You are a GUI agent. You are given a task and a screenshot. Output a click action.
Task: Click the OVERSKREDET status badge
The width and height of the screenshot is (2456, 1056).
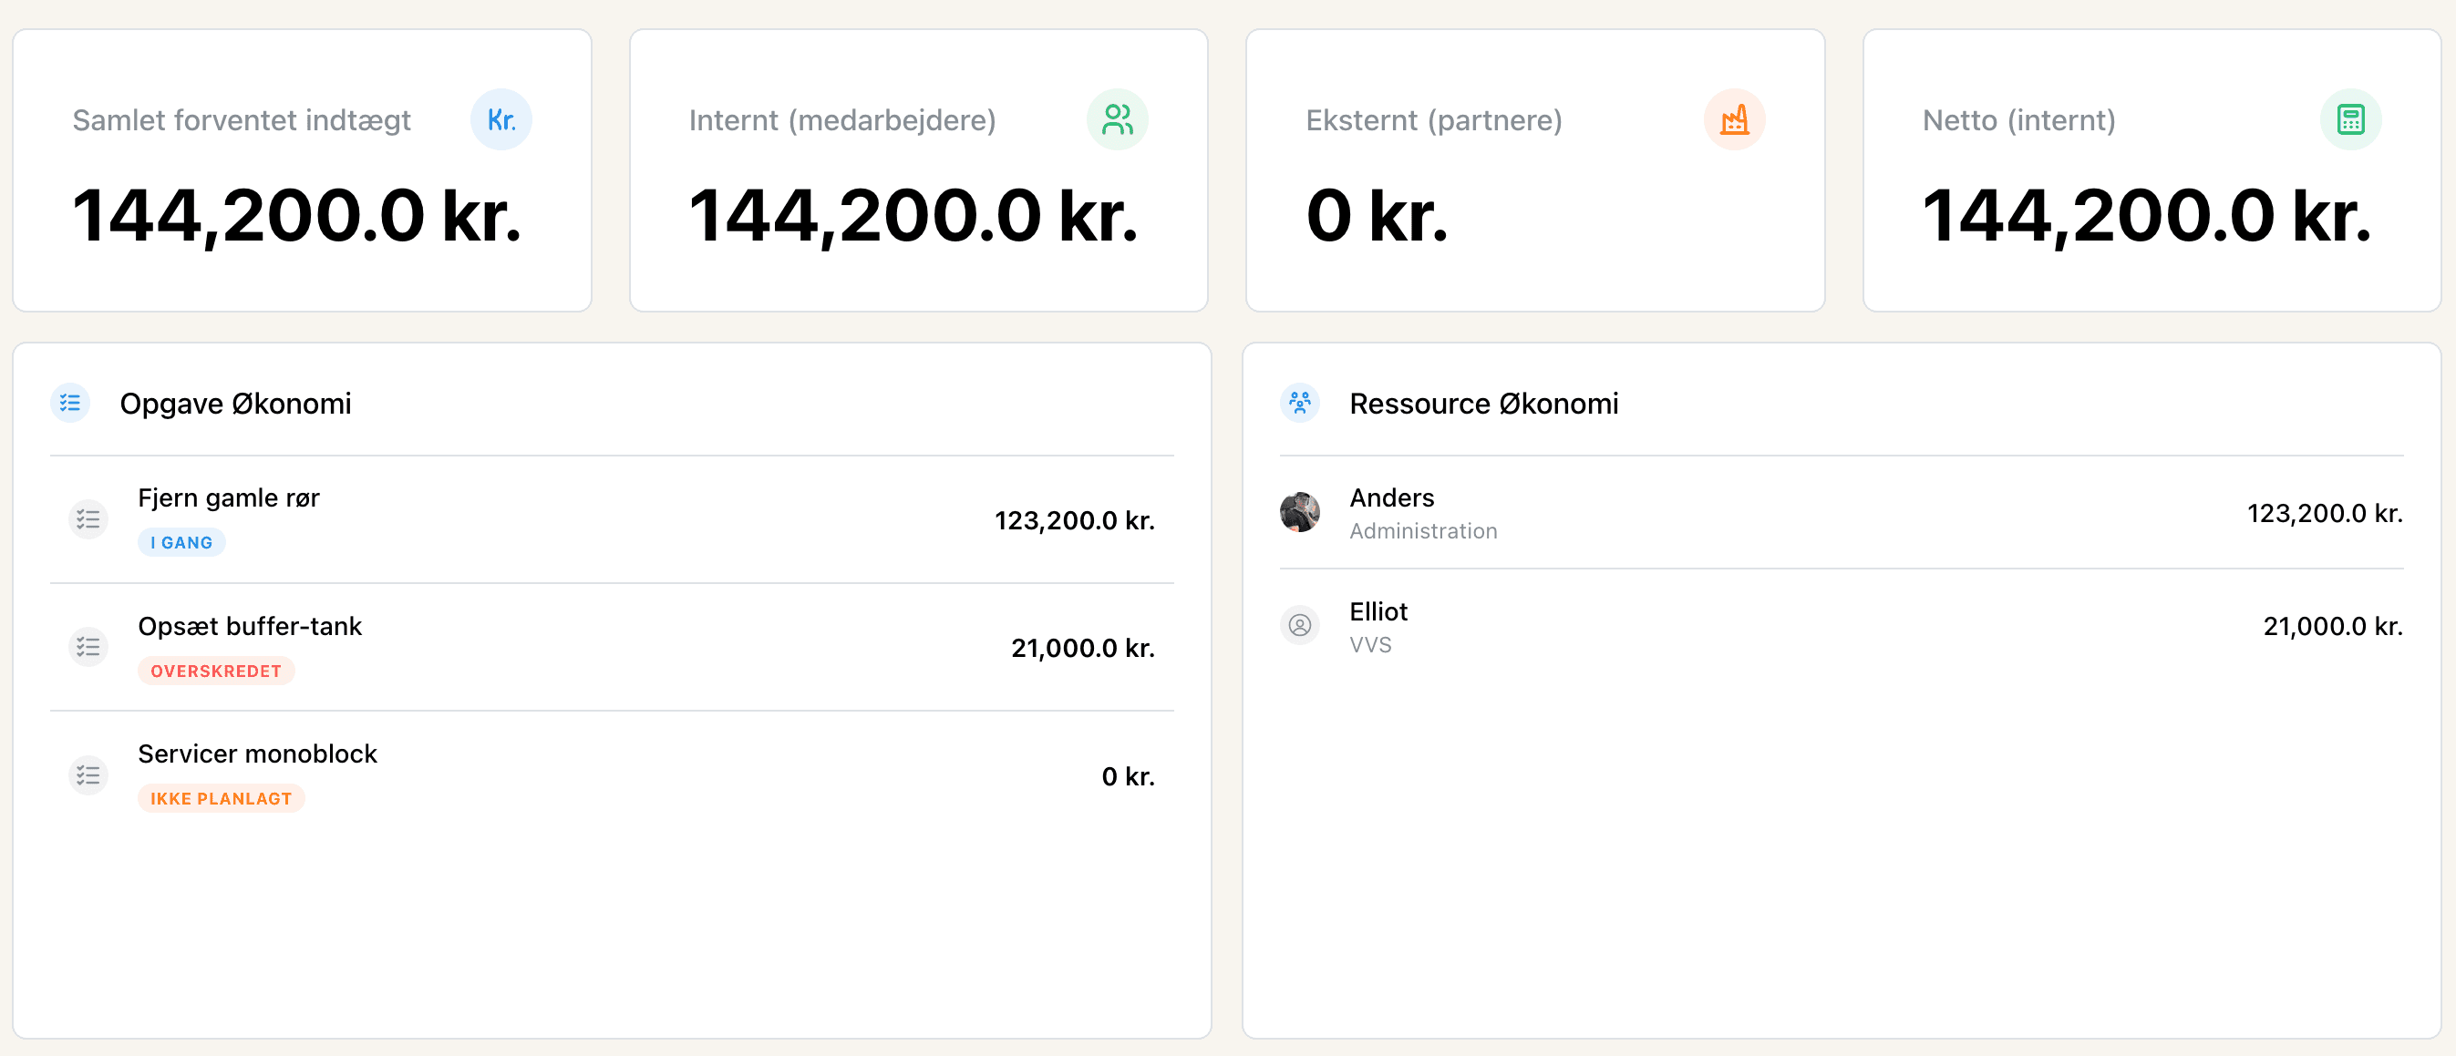pos(215,671)
